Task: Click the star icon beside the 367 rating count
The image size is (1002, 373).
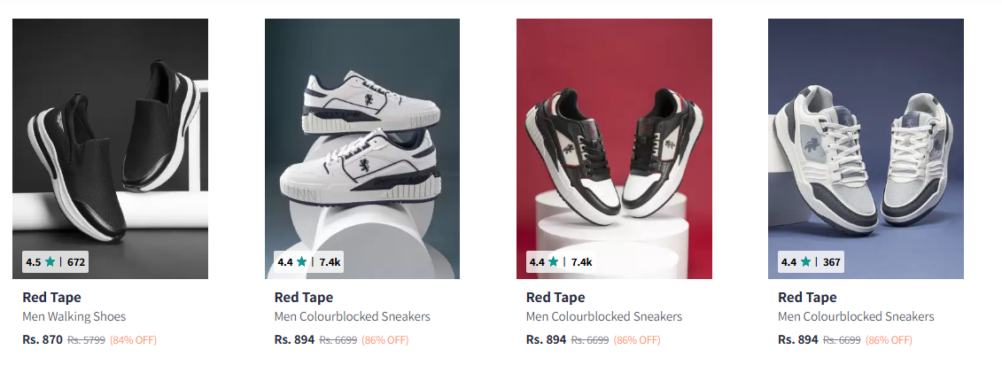Action: point(805,262)
